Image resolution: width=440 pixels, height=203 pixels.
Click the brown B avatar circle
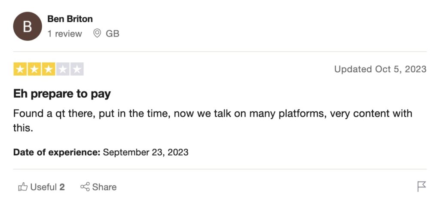(x=27, y=26)
